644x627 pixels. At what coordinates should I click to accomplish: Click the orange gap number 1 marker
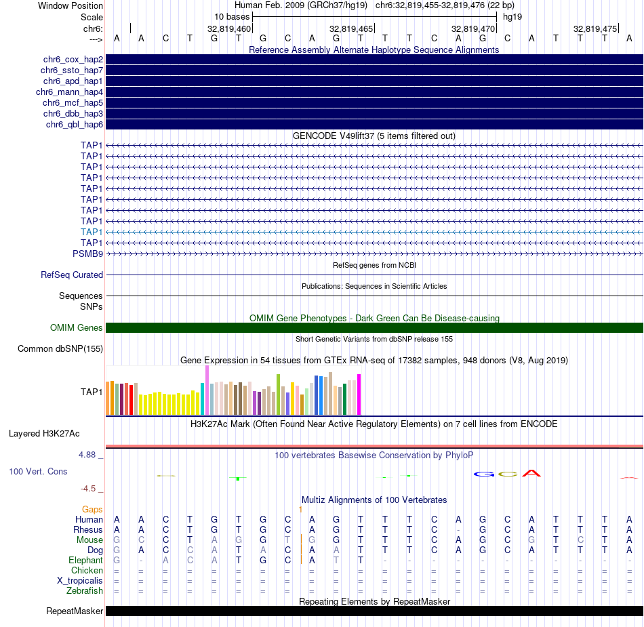pyautogui.click(x=300, y=510)
